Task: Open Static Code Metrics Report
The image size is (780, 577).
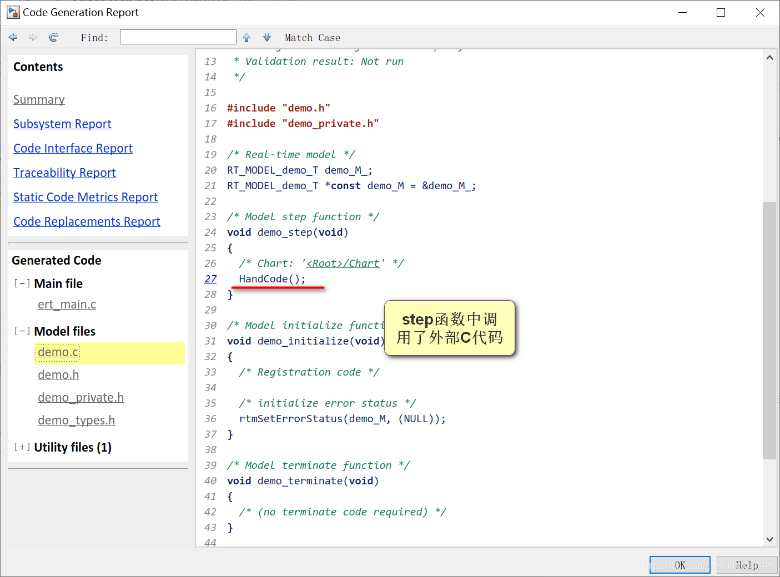Action: (85, 197)
